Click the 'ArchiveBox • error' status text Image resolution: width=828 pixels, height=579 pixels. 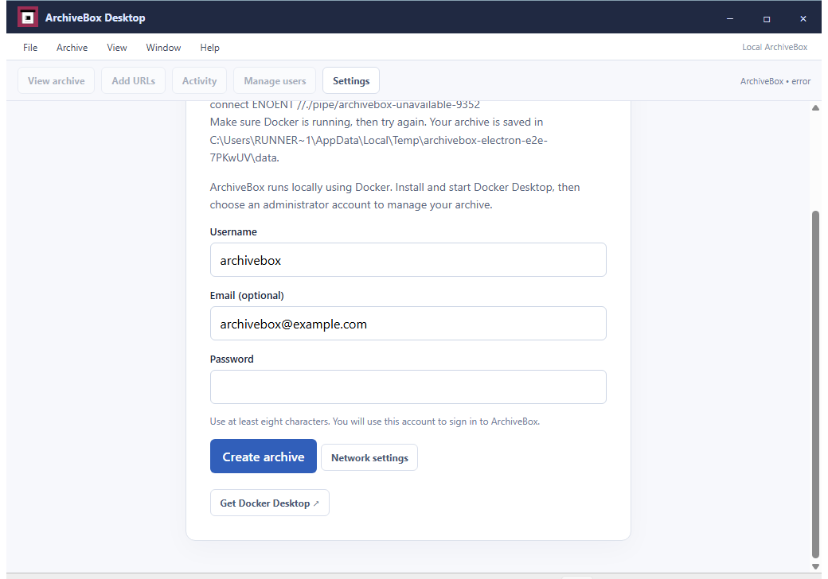click(x=775, y=81)
